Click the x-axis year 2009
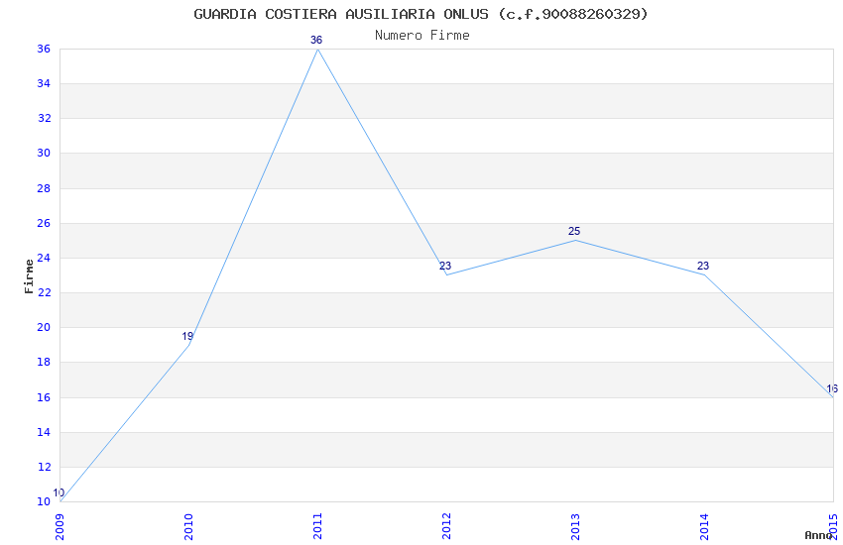Screen dimensions: 843x545 click(60, 527)
